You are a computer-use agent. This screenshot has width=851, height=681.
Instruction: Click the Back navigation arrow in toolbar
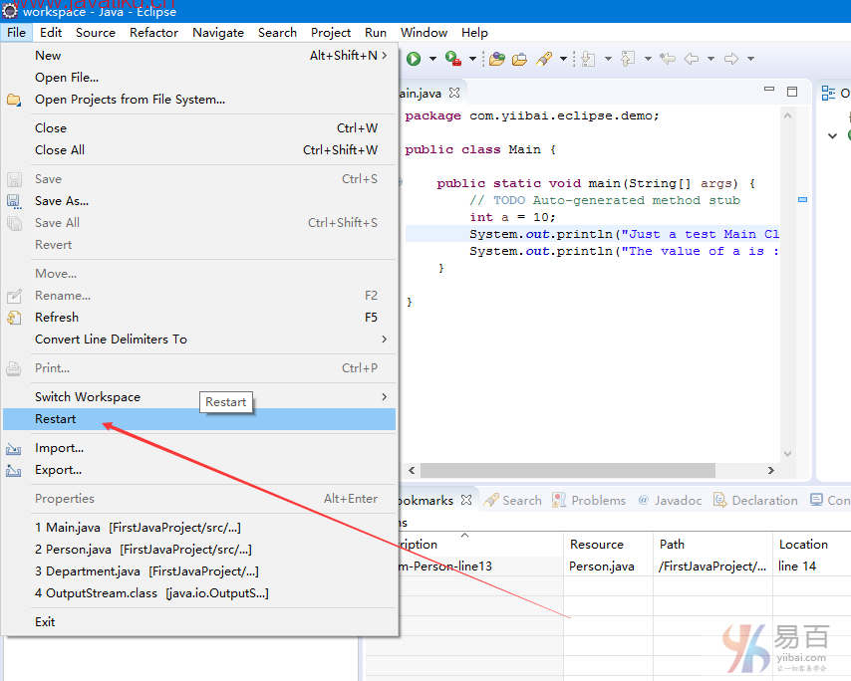tap(692, 59)
